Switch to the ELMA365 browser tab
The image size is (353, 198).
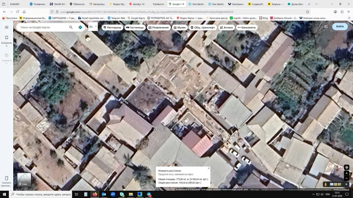(x=15, y=4)
